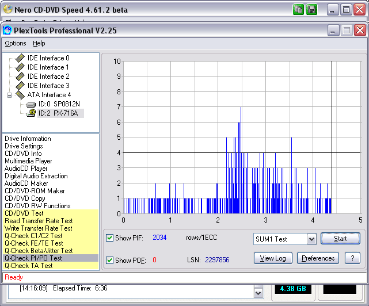Open Q-Check TA Test
The width and height of the screenshot is (369, 306).
[x=28, y=266]
